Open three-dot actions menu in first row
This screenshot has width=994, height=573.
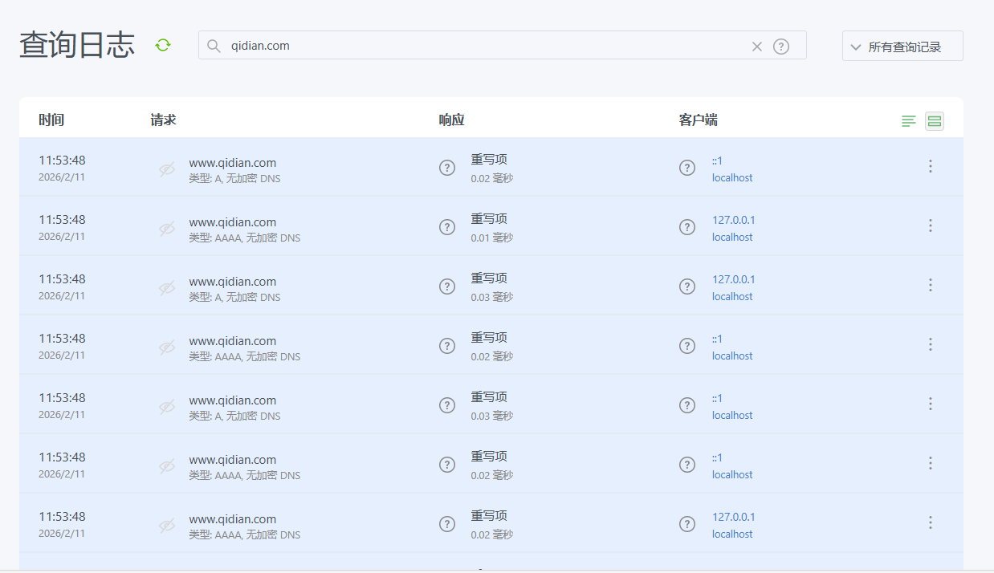[930, 166]
